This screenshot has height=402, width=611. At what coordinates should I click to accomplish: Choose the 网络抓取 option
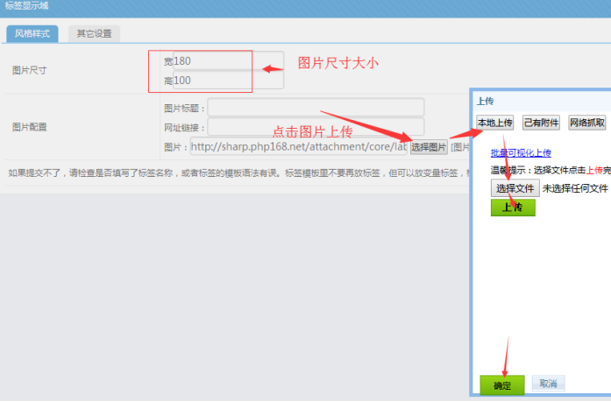(587, 123)
